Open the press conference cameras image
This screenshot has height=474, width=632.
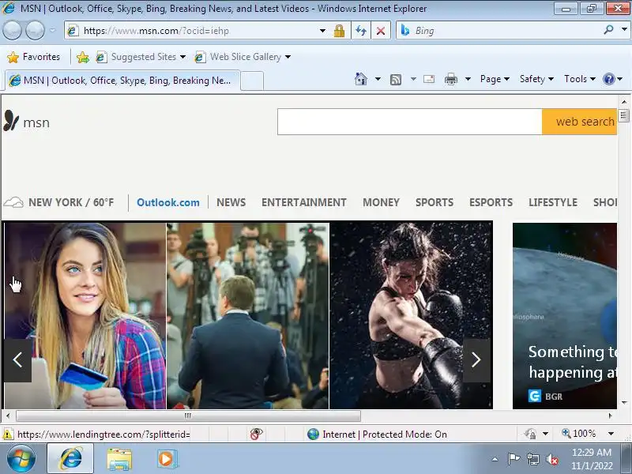tap(248, 315)
